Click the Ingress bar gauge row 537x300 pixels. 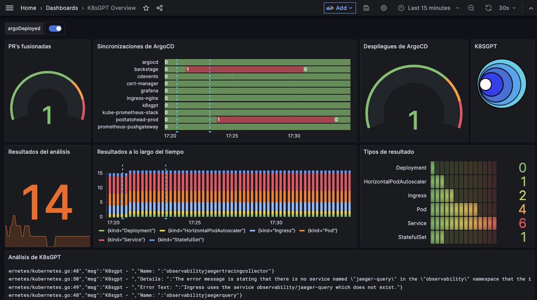coord(464,195)
